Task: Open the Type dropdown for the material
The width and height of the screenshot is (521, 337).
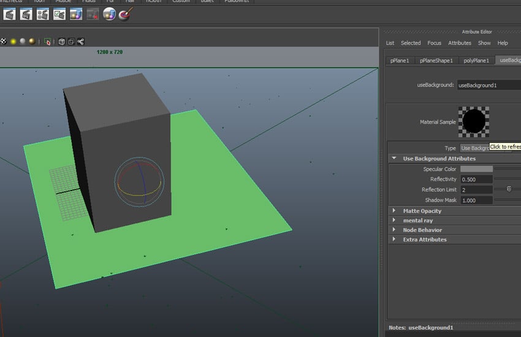Action: (474, 148)
